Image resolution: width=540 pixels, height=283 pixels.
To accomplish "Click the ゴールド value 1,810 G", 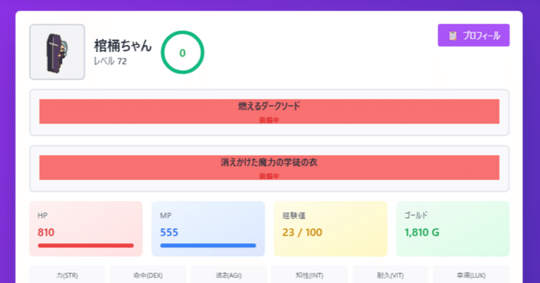I will point(422,232).
